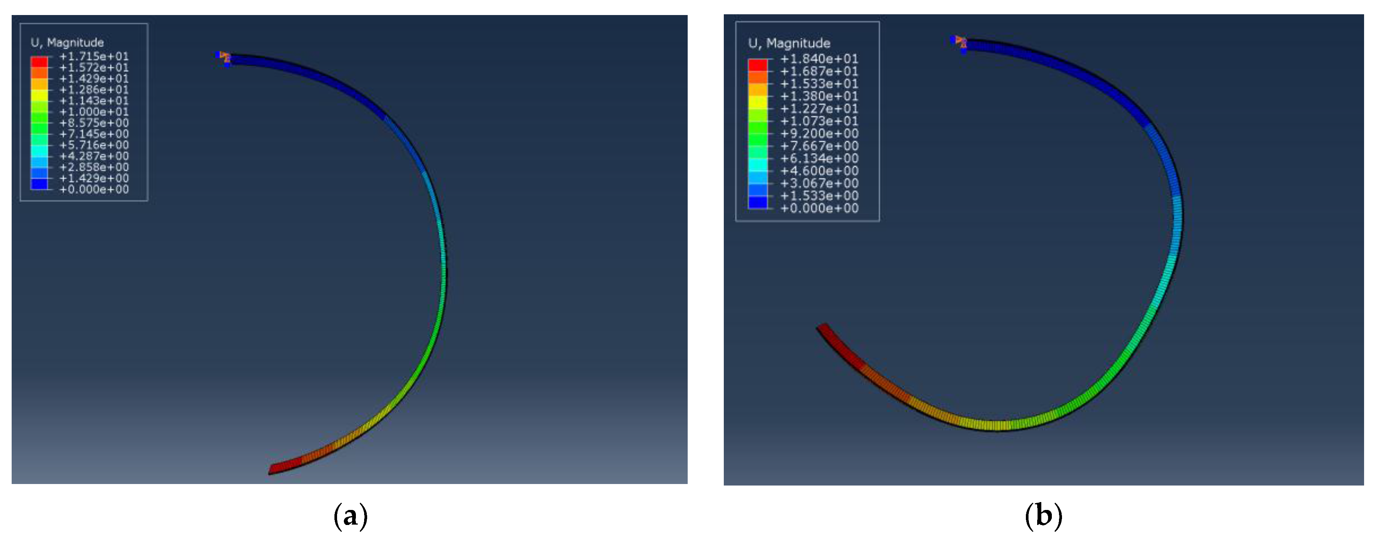Screen dimensions: 1378x537
Task: Click the +1.000e+01 legend value
Action: [94, 112]
